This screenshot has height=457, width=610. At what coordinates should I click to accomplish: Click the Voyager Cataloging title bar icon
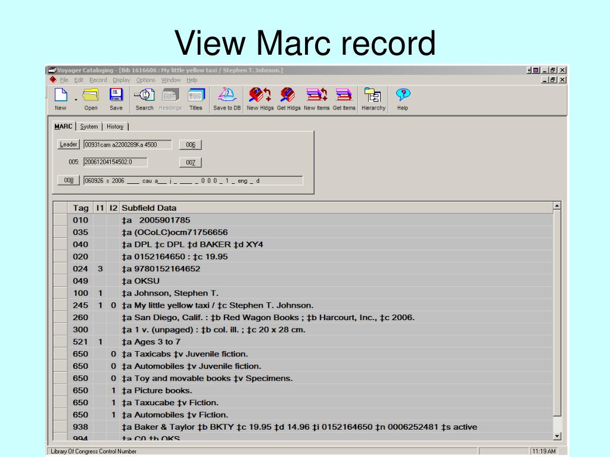pos(52,70)
